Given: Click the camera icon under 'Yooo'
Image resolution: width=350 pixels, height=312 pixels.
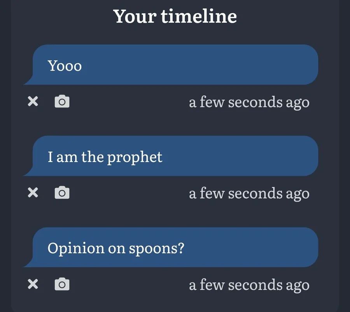Looking at the screenshot, I should pyautogui.click(x=62, y=101).
